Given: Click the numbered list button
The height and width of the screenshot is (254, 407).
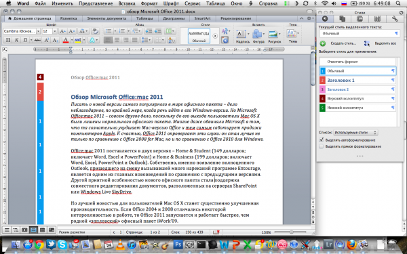Looking at the screenshot, I should point(122,31).
